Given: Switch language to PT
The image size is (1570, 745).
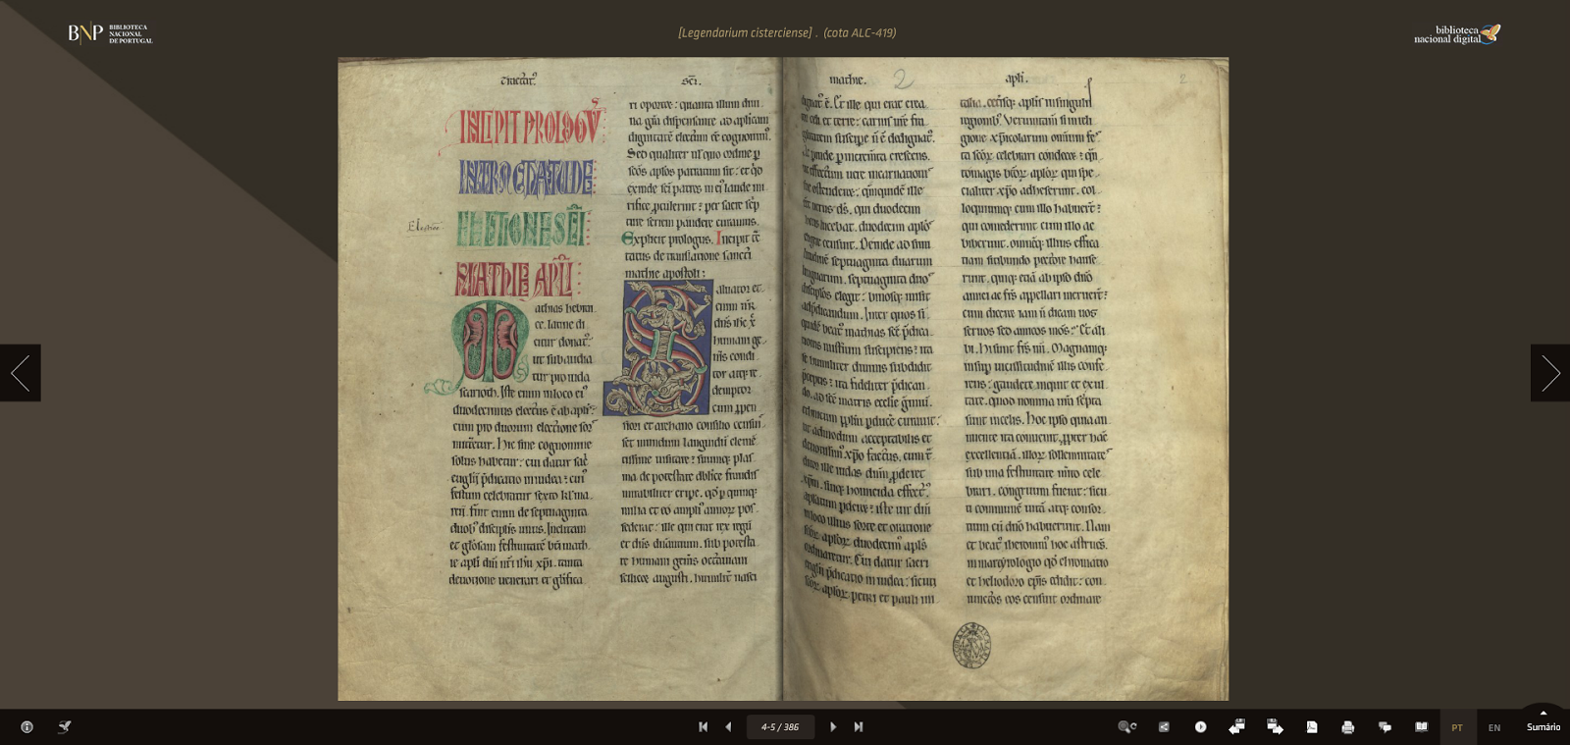Looking at the screenshot, I should click(x=1457, y=727).
